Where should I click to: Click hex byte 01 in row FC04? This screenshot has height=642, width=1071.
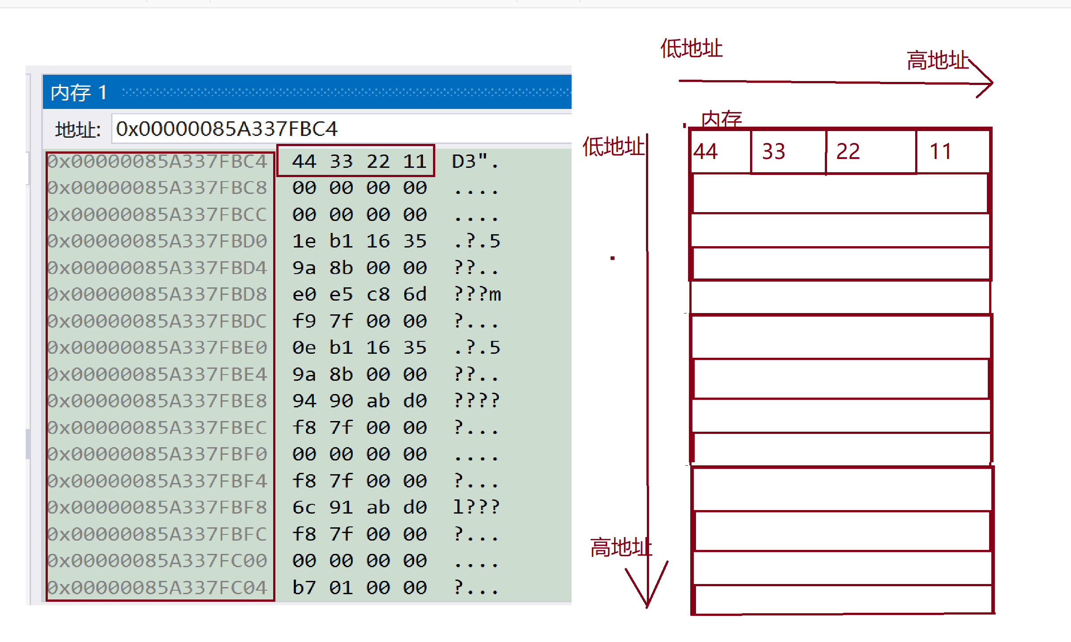coord(341,588)
